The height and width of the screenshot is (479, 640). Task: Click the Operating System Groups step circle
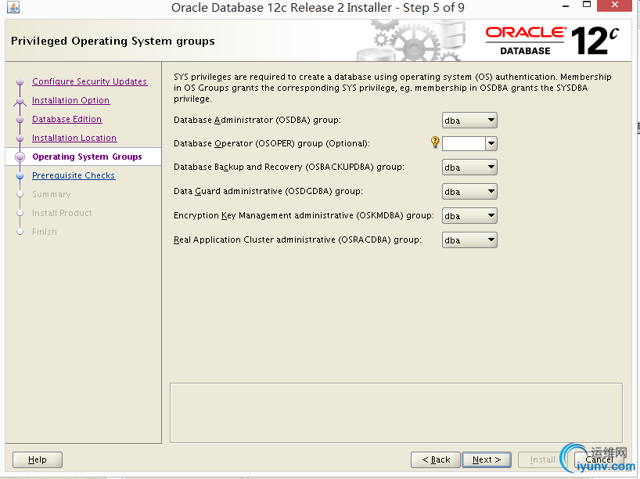click(20, 157)
